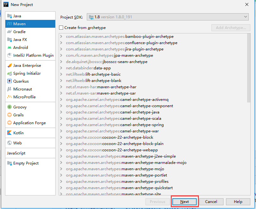
Task: Open the Project SDK dropdown
Action: (x=168, y=17)
